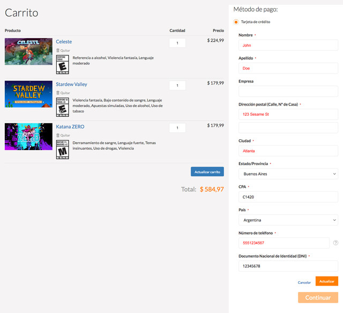Click the Ciudad field containing Atlanta
This screenshot has width=343, height=313.
click(x=288, y=151)
